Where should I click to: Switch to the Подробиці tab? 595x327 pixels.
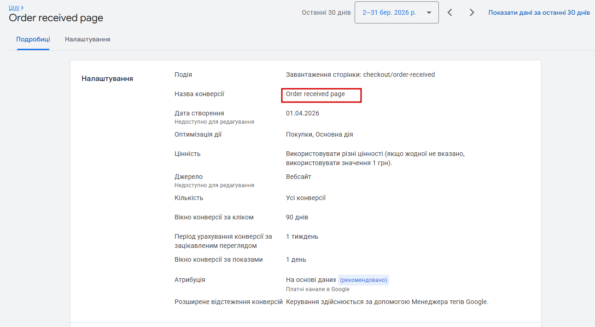[x=33, y=39]
